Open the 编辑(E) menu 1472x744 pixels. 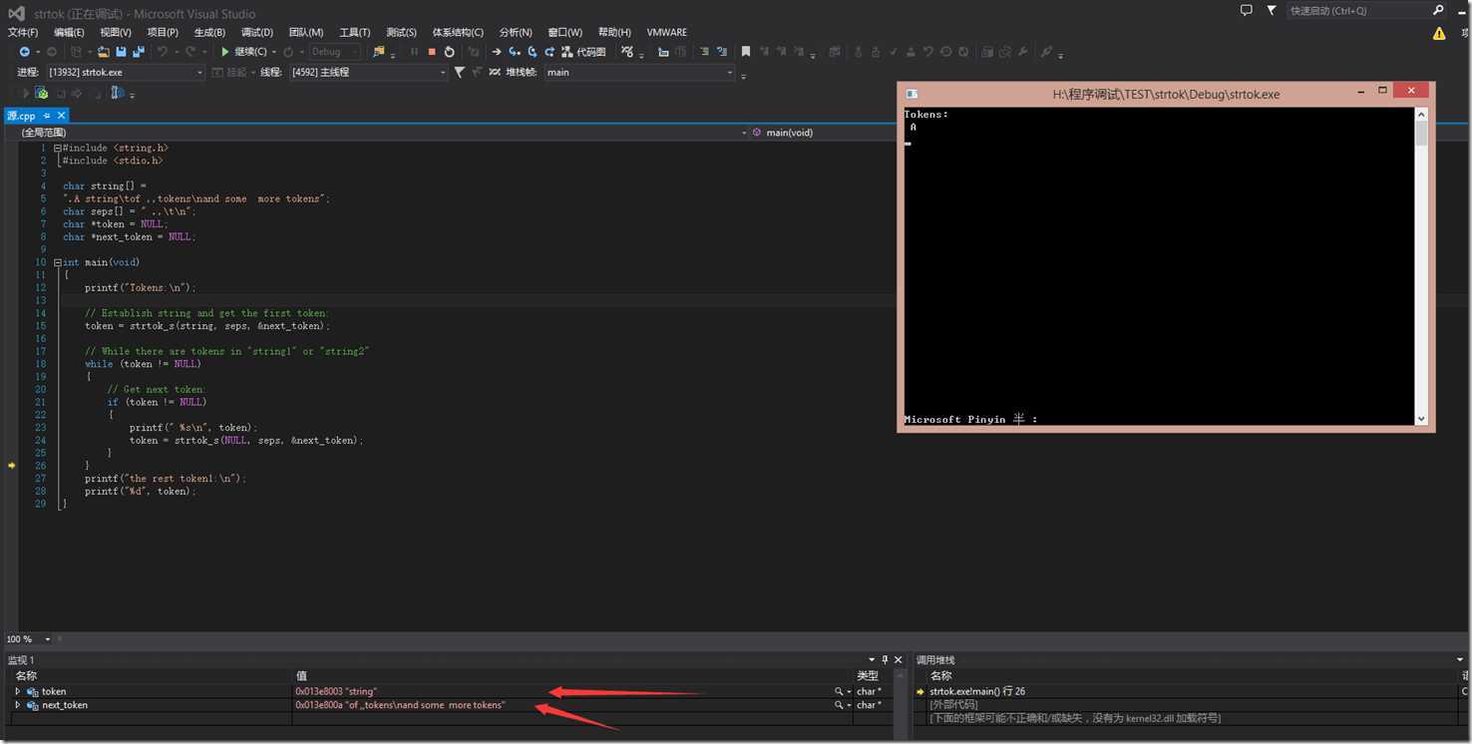pyautogui.click(x=69, y=33)
